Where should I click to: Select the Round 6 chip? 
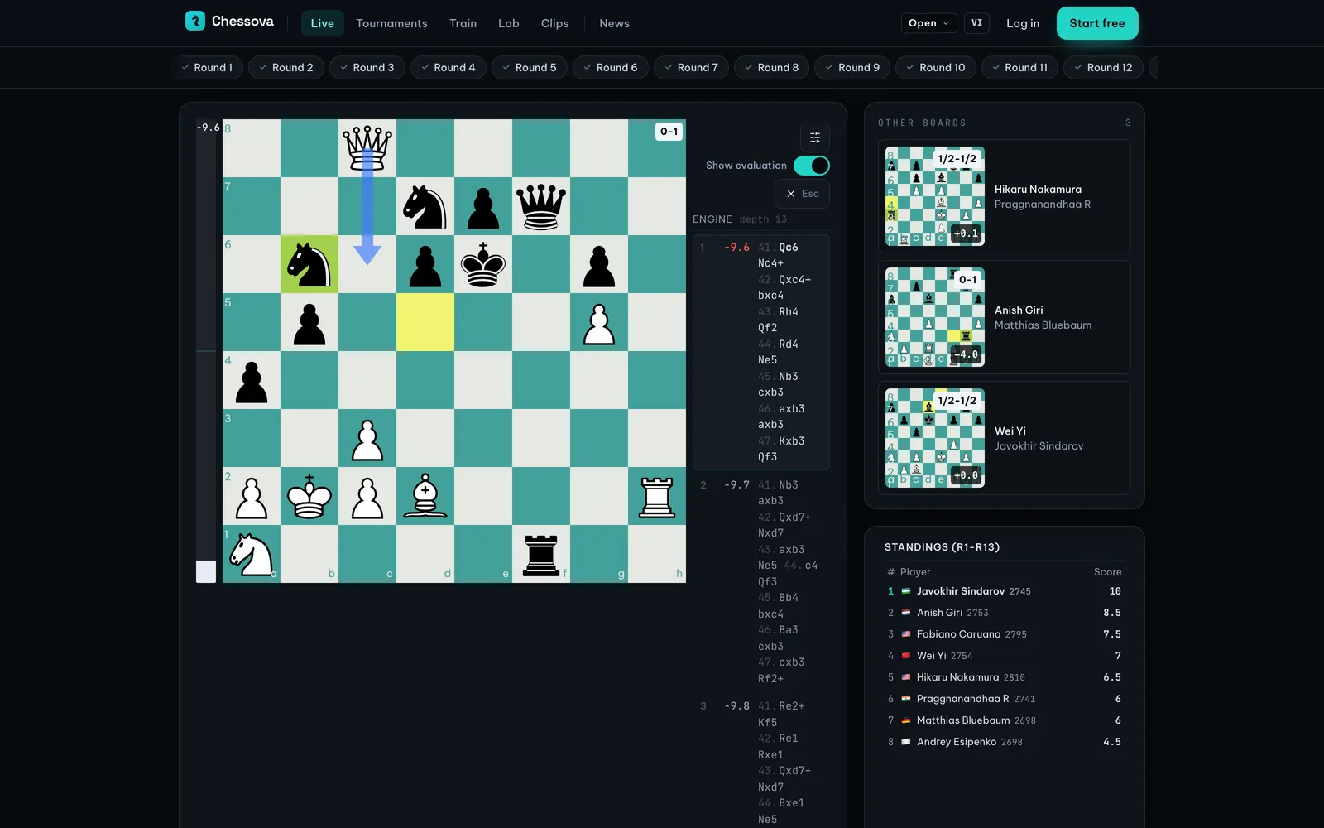[x=611, y=67]
